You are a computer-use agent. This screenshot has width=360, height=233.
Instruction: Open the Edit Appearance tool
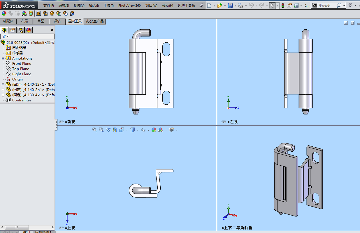[x=154, y=130]
